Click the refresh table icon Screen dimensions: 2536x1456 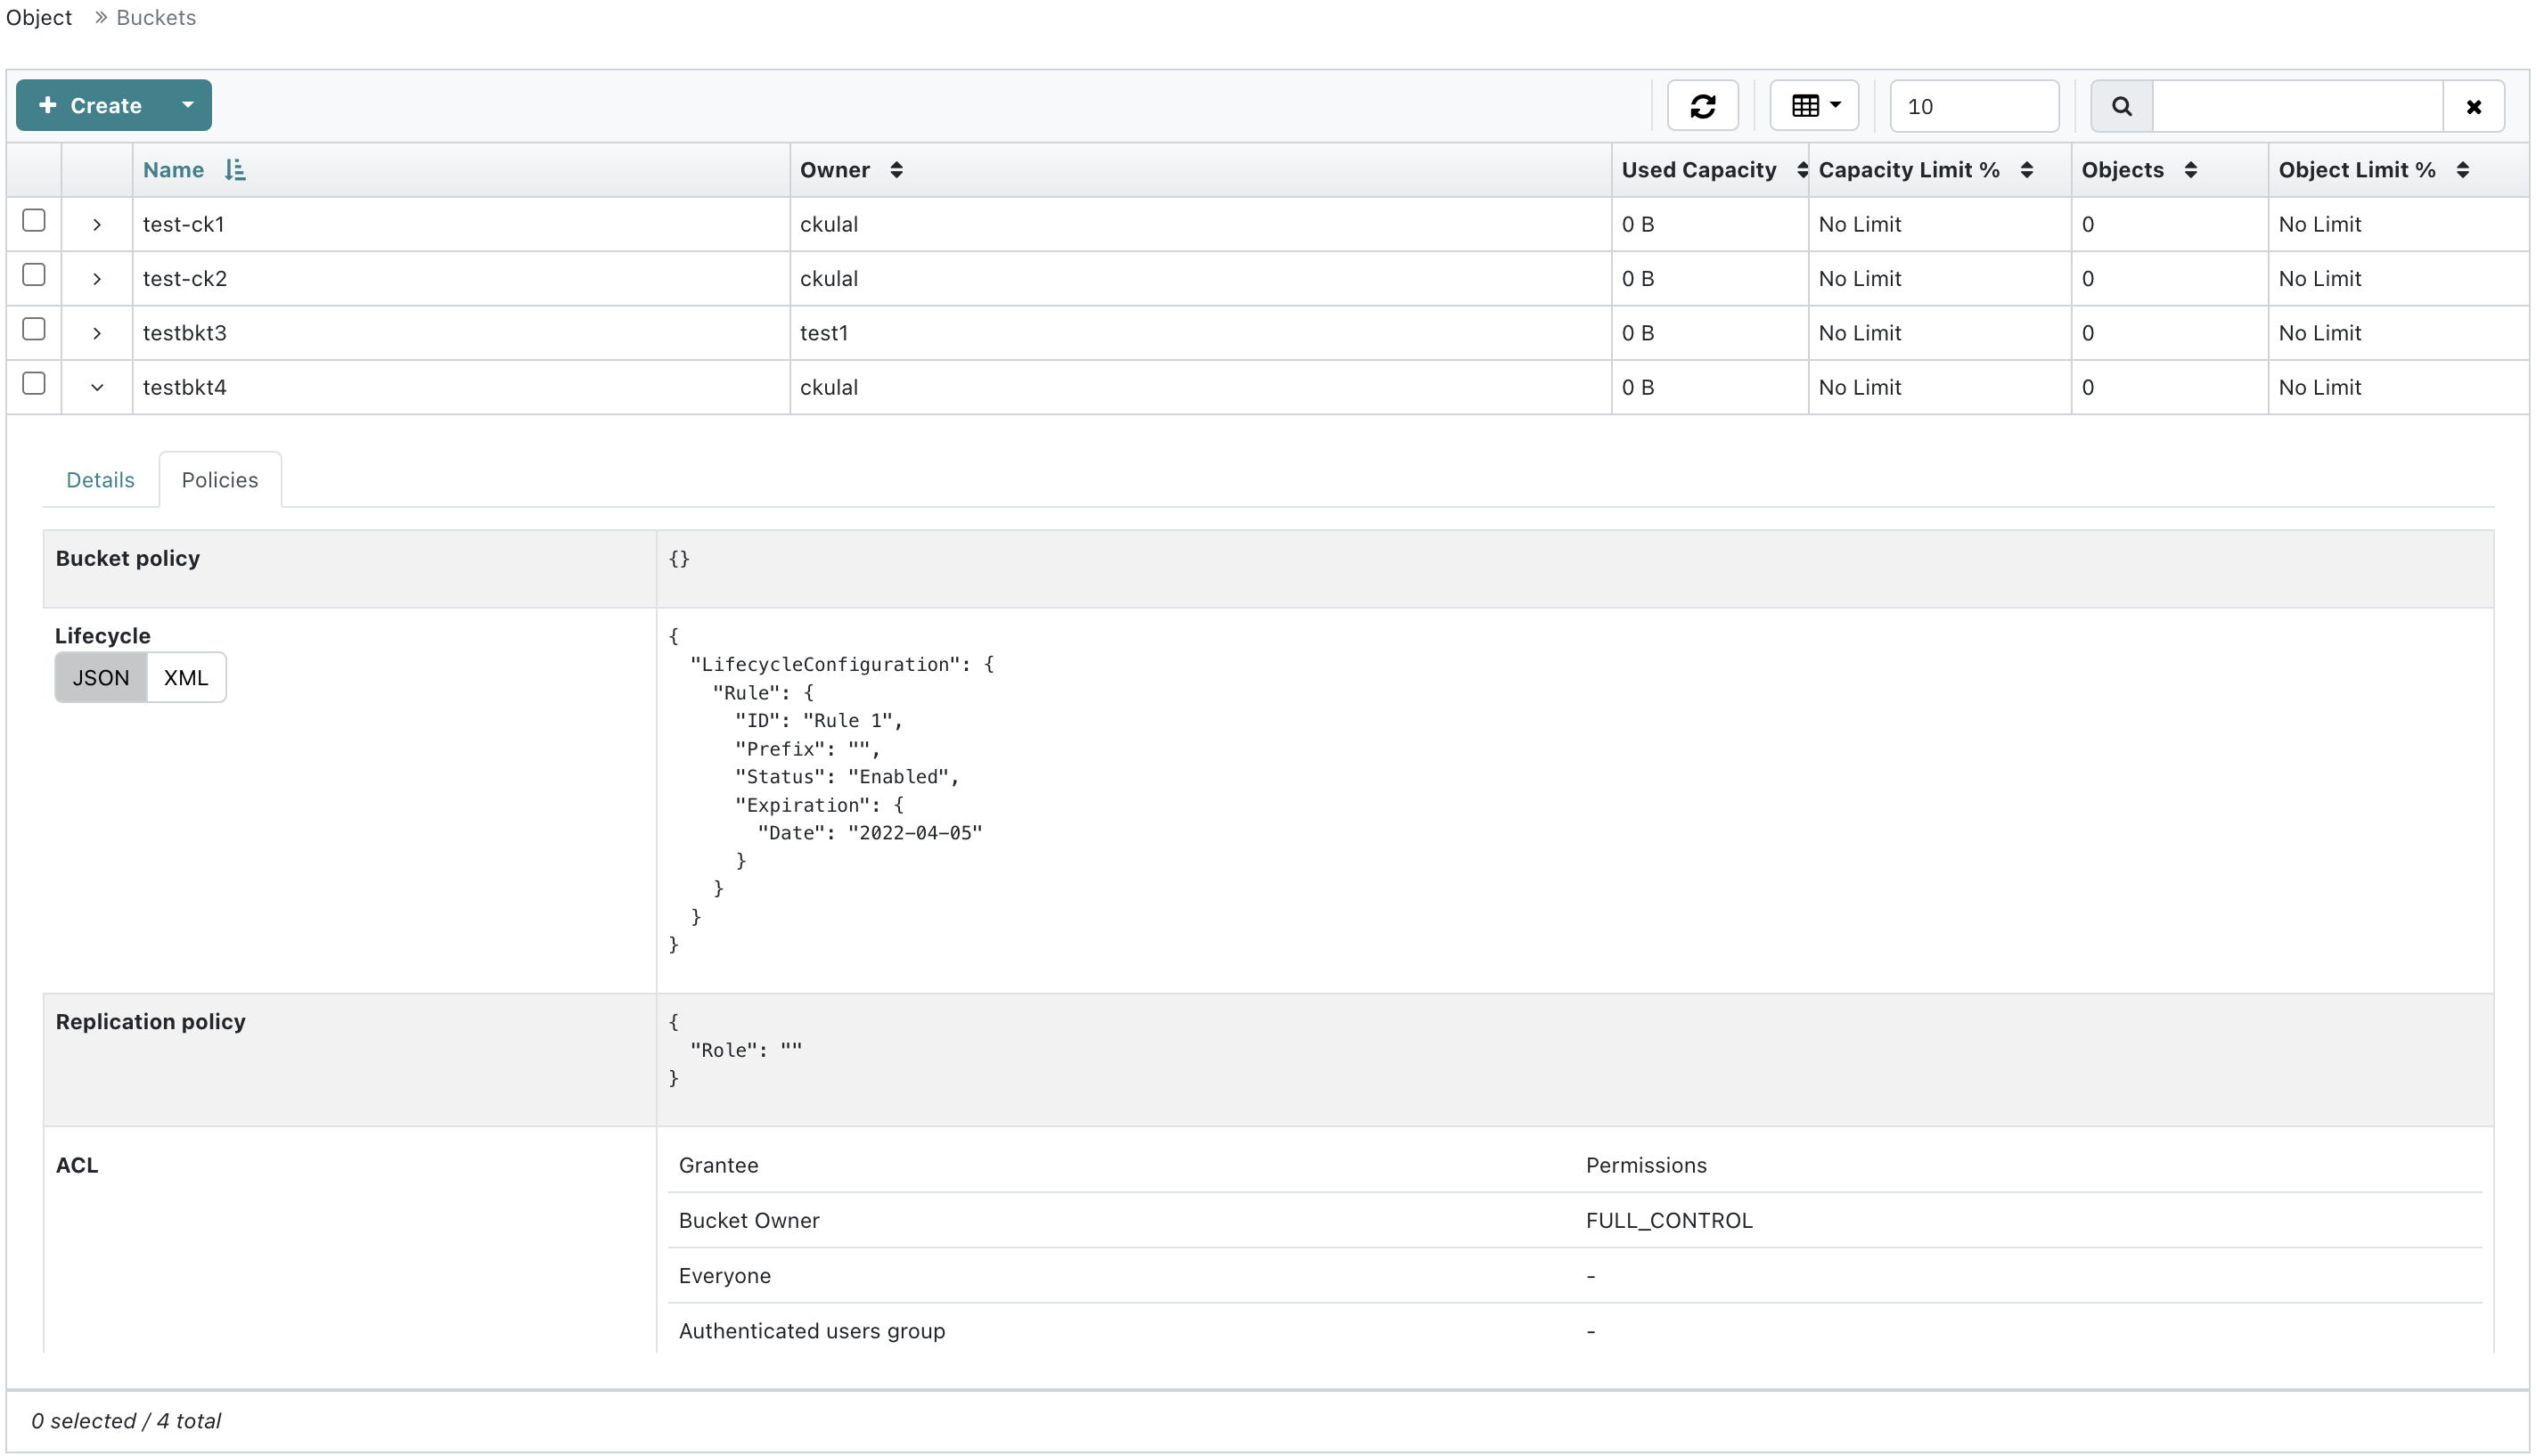click(x=1702, y=106)
